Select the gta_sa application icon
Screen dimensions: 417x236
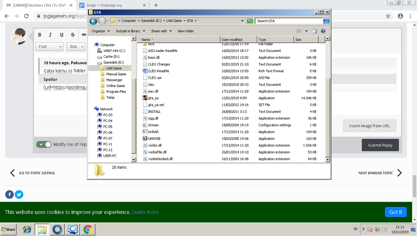coord(145,98)
